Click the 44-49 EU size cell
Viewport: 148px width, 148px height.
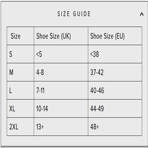click(x=115, y=108)
